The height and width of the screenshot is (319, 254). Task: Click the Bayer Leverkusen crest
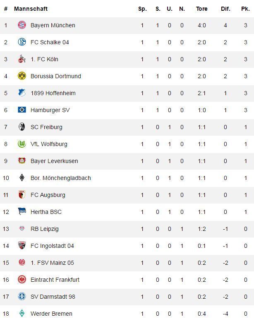point(22,161)
